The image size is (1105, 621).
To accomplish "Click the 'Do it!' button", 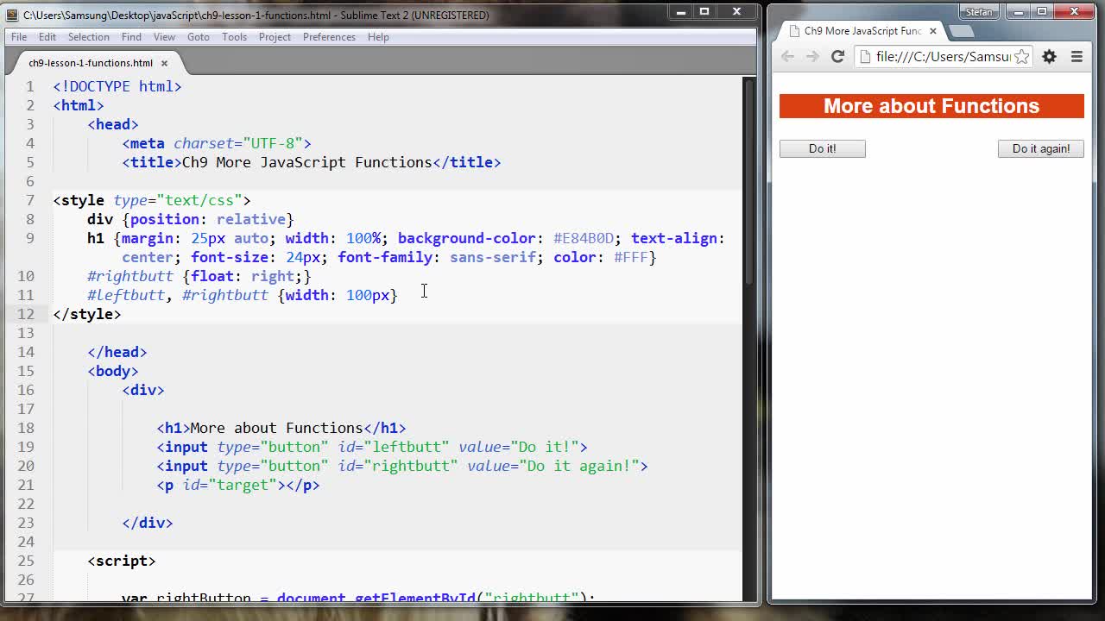I will point(823,148).
